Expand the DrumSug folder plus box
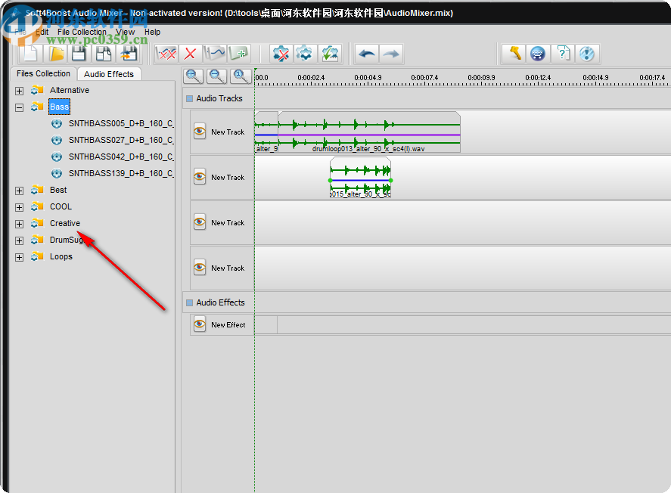Viewport: 671px width, 493px height. point(19,240)
